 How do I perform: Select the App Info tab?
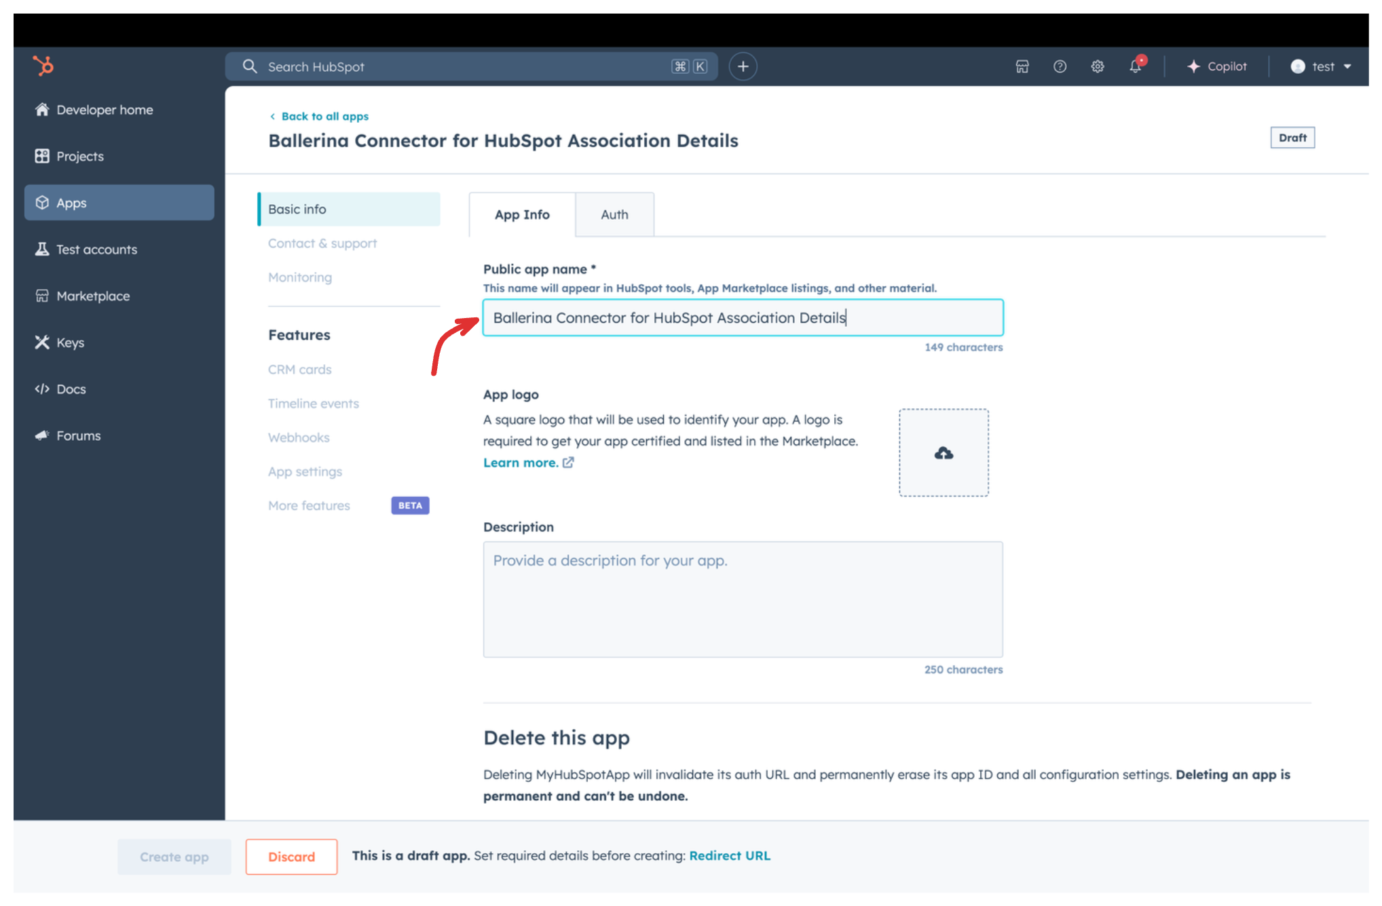tap(522, 215)
